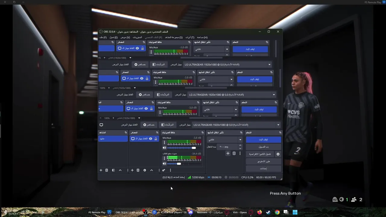Add a new scene with the plus icon in Scenes dock

pyautogui.click(x=101, y=170)
